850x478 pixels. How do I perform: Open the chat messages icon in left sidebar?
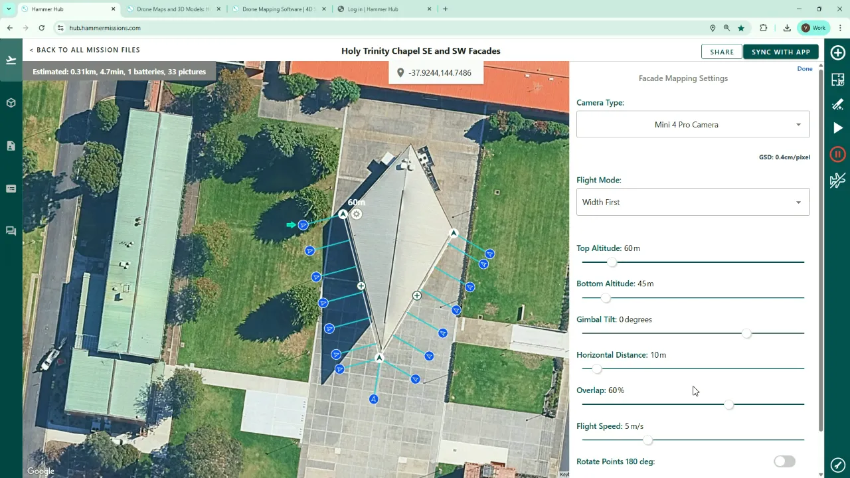point(11,231)
